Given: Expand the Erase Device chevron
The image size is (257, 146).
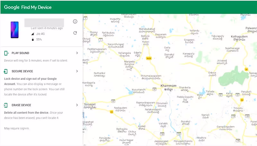Looking at the screenshot, I should (77, 105).
